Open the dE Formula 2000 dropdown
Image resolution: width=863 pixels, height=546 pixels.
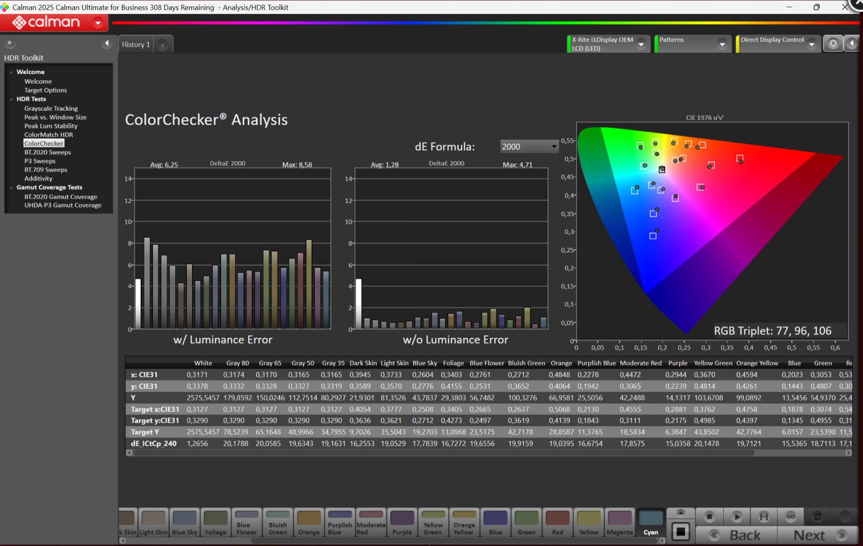529,146
